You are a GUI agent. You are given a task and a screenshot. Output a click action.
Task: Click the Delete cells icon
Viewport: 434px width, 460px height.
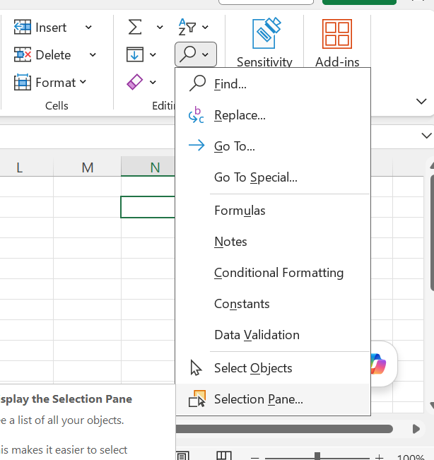tap(23, 55)
